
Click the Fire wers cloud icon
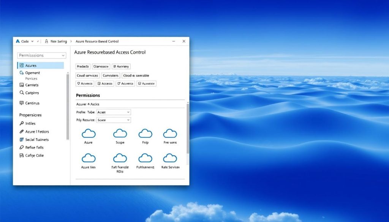coord(170,134)
